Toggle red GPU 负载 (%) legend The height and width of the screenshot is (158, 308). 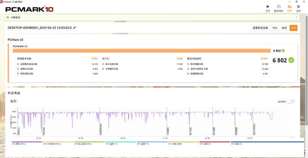click(215, 143)
